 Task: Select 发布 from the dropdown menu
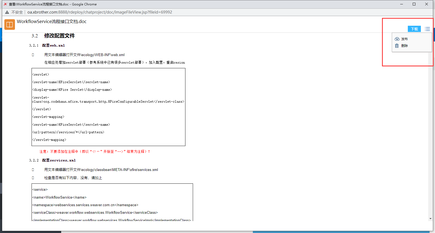click(404, 39)
